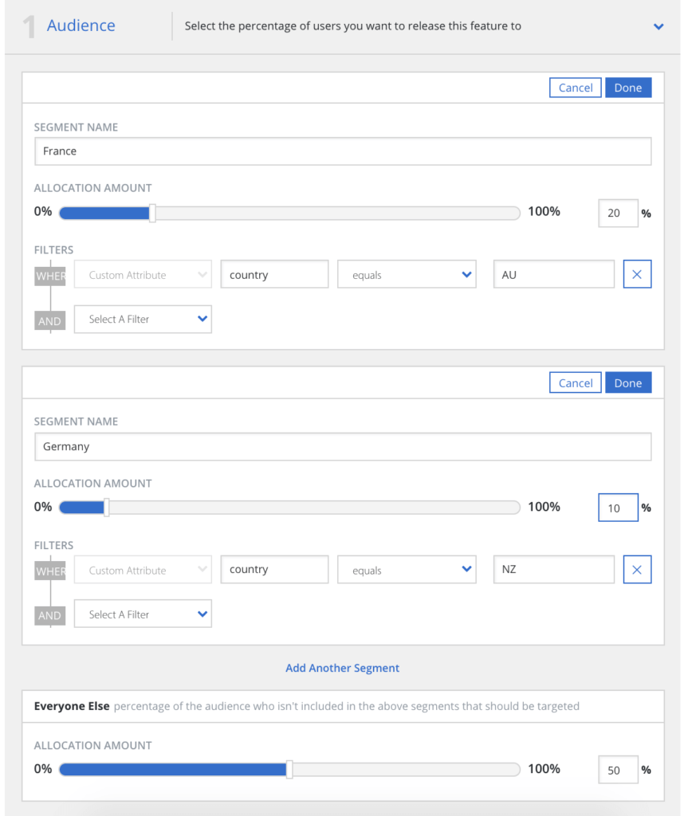
Task: Click Done for the Germany segment
Action: pos(628,382)
